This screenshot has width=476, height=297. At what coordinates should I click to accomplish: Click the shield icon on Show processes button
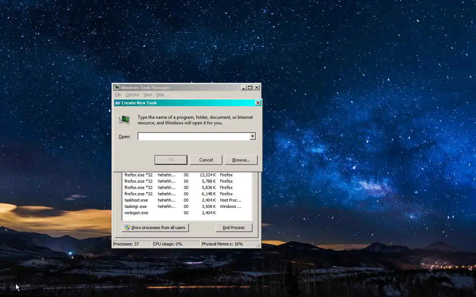[x=127, y=228]
